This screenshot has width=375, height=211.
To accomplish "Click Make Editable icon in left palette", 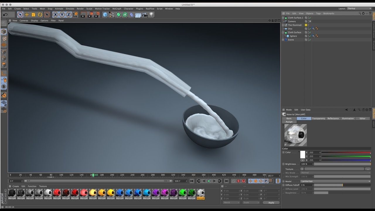I will point(4,23).
